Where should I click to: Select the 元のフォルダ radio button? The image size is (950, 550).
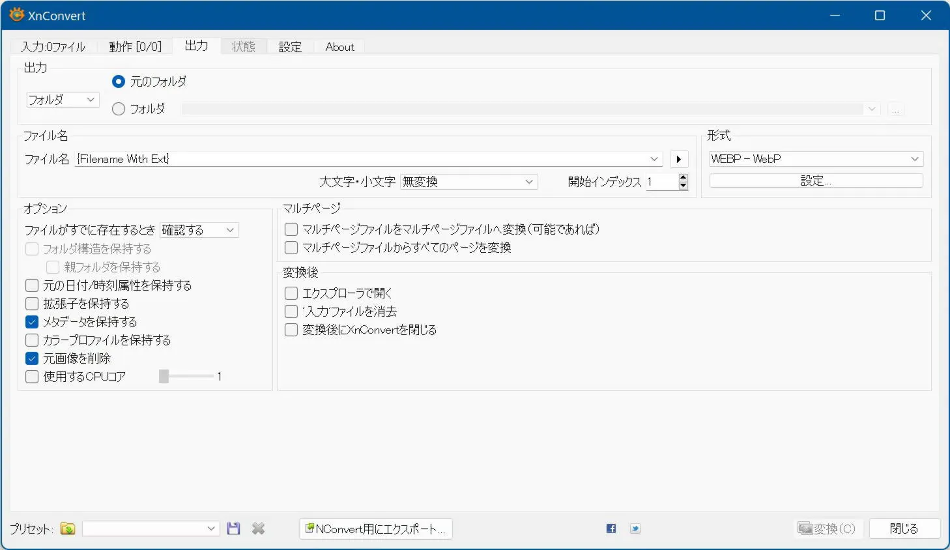coord(119,81)
